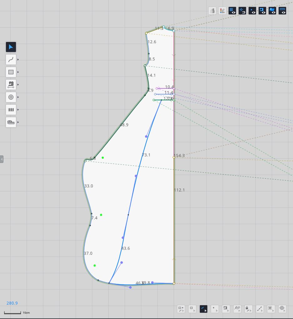The height and width of the screenshot is (319, 293).
Task: Pick the rectangle pattern tool
Action: [11, 72]
